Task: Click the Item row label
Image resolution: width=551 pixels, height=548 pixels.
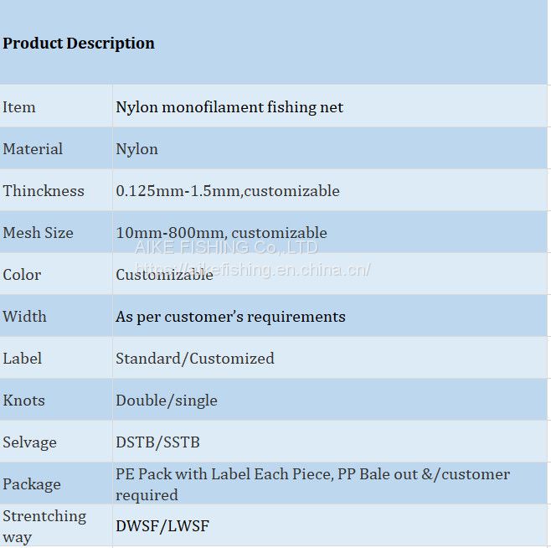Action: point(19,107)
